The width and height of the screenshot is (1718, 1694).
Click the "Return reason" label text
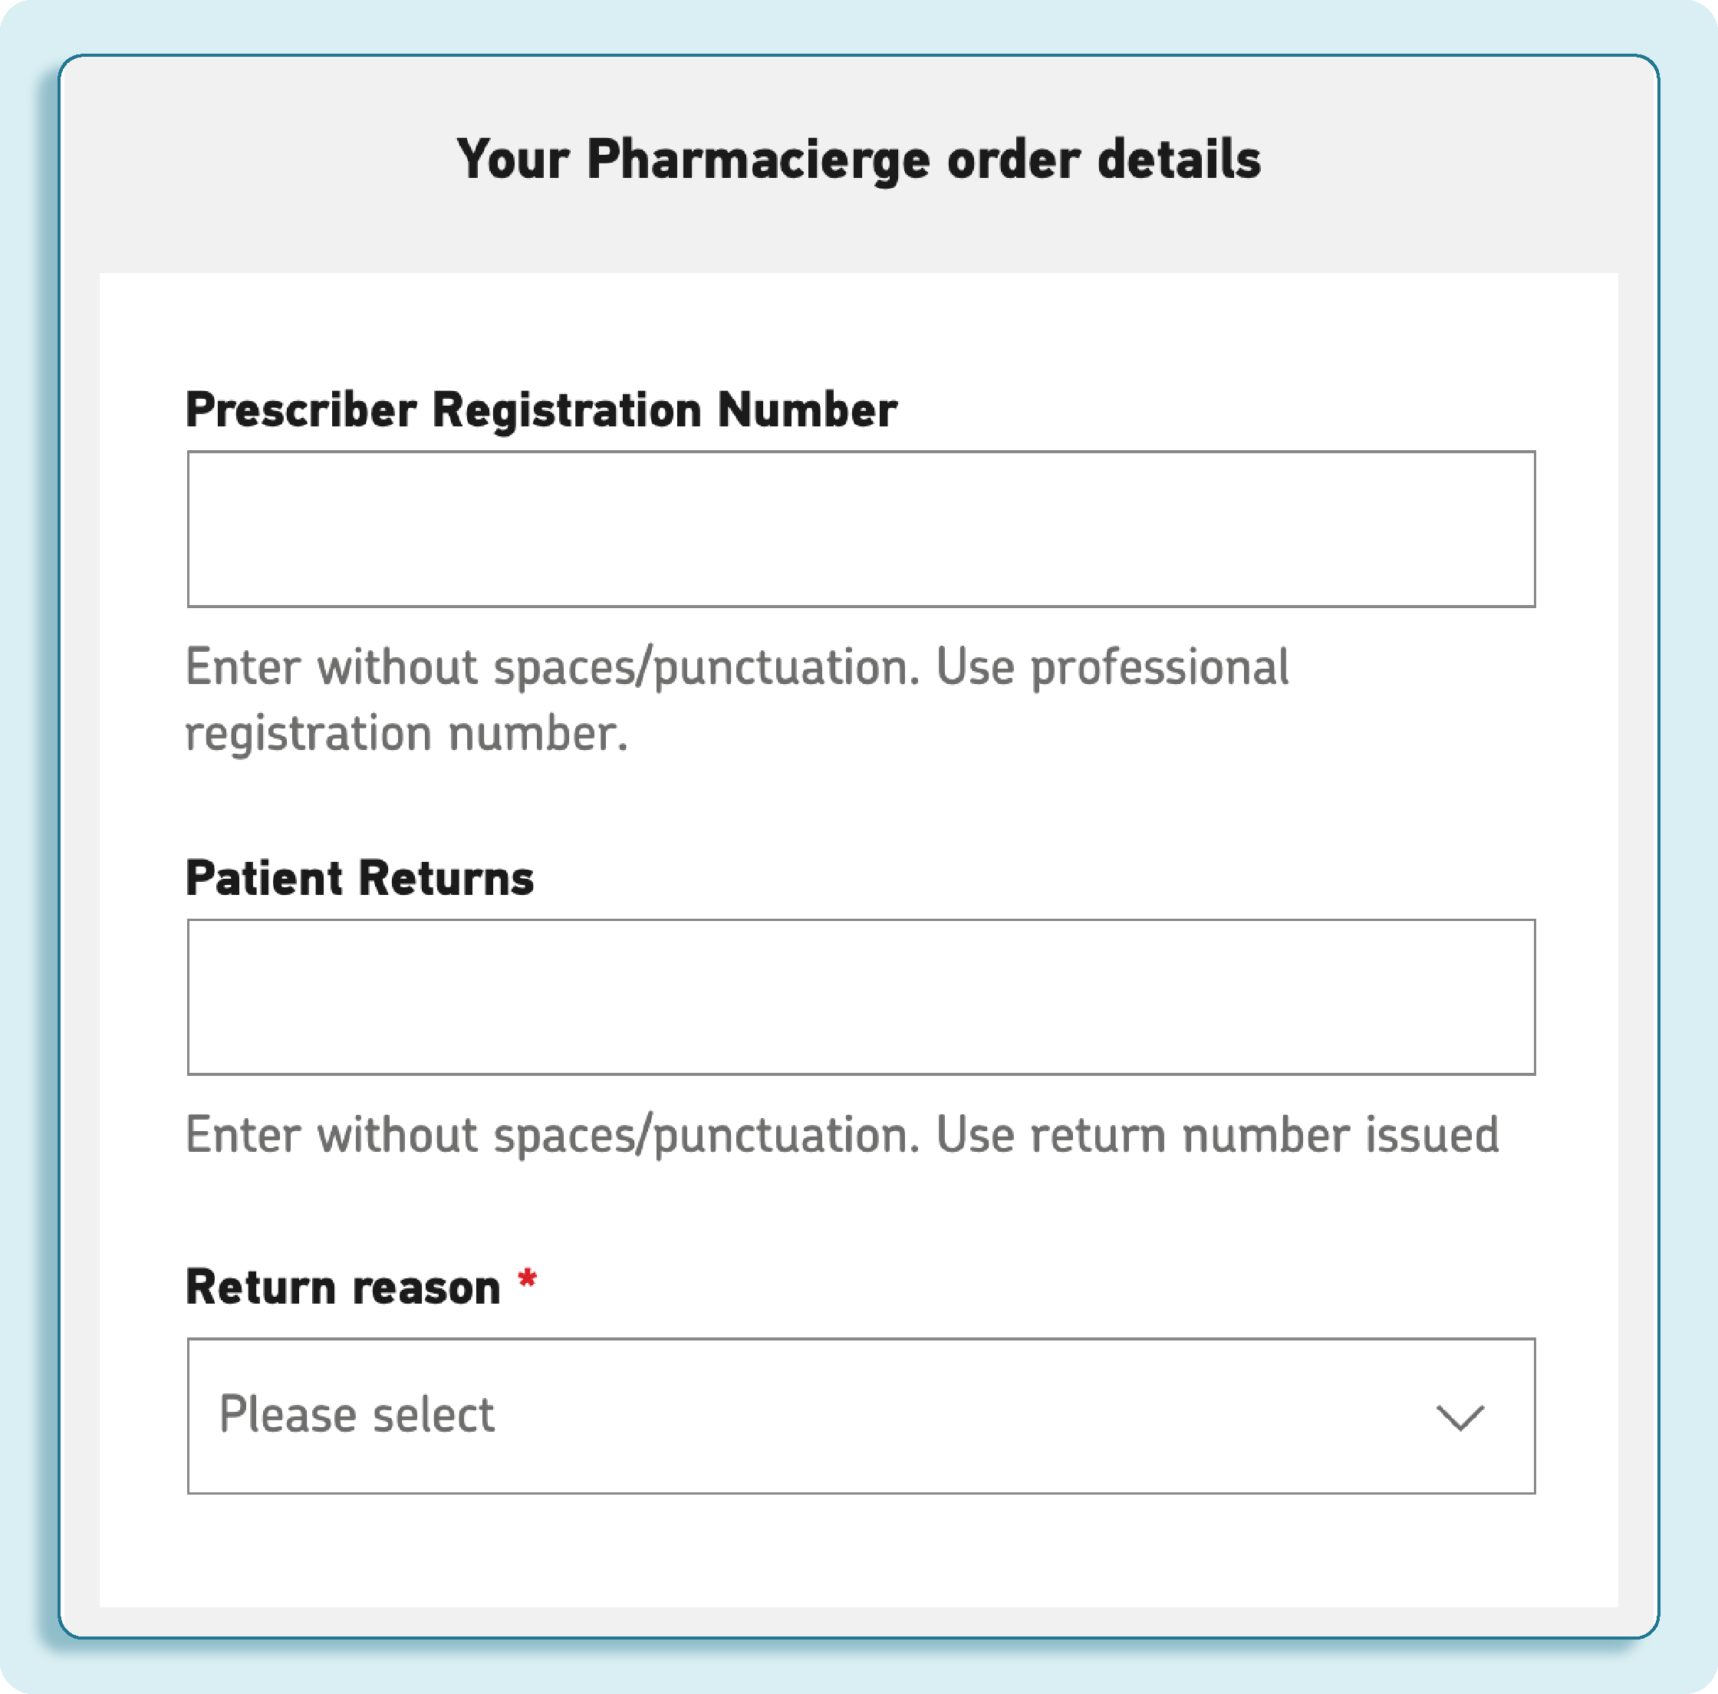342,1288
